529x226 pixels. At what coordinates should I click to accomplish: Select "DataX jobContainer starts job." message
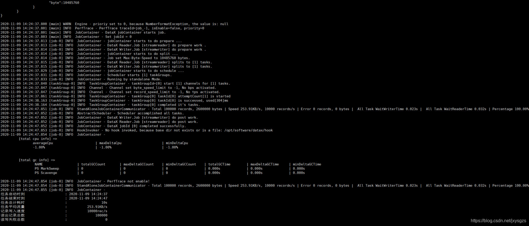pos(135,32)
